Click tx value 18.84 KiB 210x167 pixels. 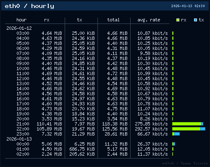pos(83,114)
